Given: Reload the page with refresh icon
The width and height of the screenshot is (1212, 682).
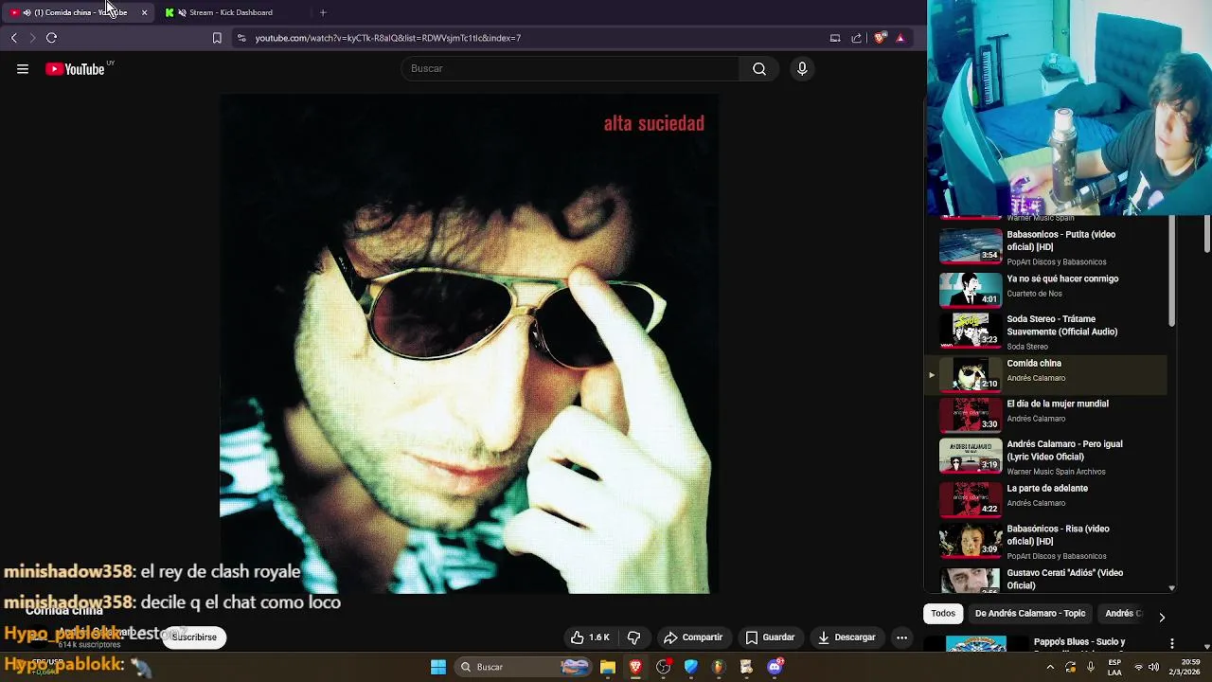Looking at the screenshot, I should point(51,38).
